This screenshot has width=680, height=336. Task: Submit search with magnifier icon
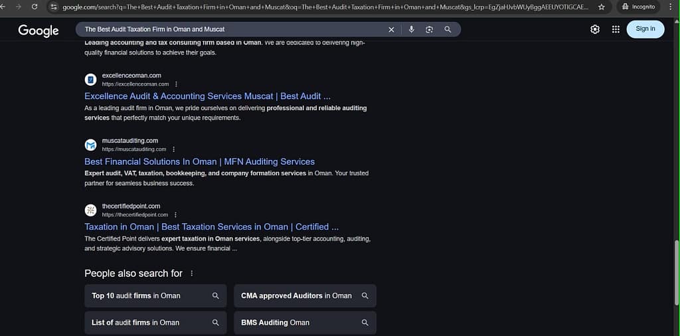(x=448, y=29)
